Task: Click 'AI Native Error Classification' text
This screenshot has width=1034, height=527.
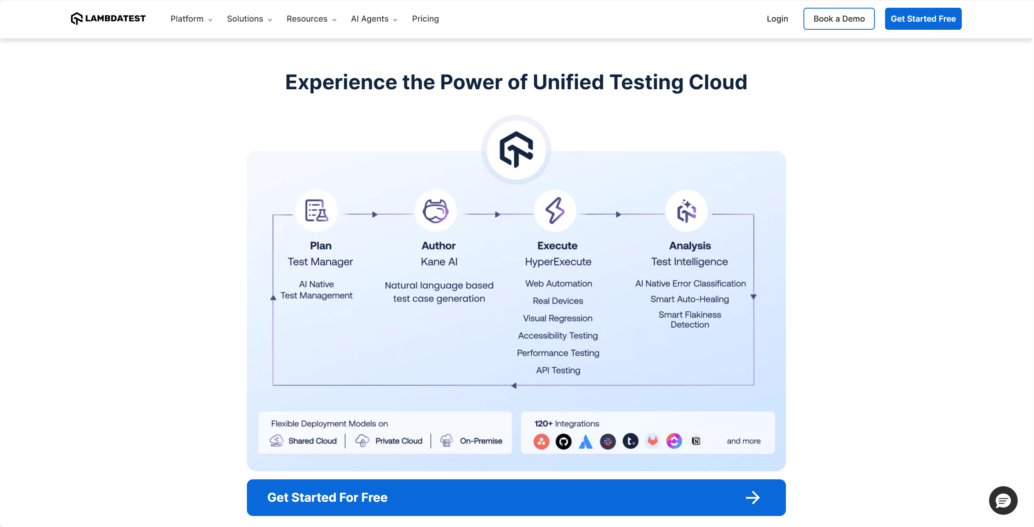Action: tap(690, 284)
